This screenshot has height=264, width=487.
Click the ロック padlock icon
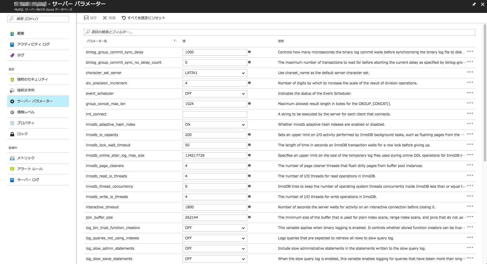point(12,134)
